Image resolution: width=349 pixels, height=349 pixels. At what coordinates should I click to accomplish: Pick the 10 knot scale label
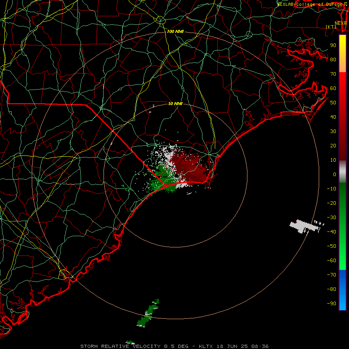(333, 160)
